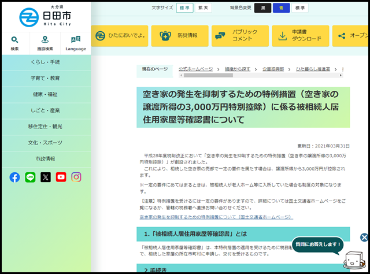Open 申請書ダウンロード button
The width and height of the screenshot is (370, 274).
[301, 36]
